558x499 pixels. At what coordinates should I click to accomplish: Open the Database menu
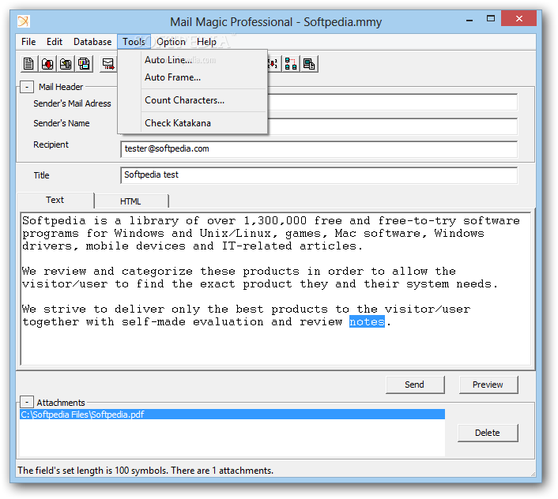92,42
